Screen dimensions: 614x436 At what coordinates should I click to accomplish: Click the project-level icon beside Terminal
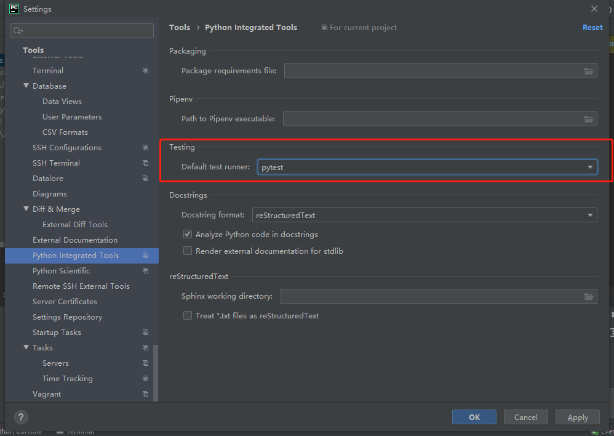pyautogui.click(x=145, y=71)
